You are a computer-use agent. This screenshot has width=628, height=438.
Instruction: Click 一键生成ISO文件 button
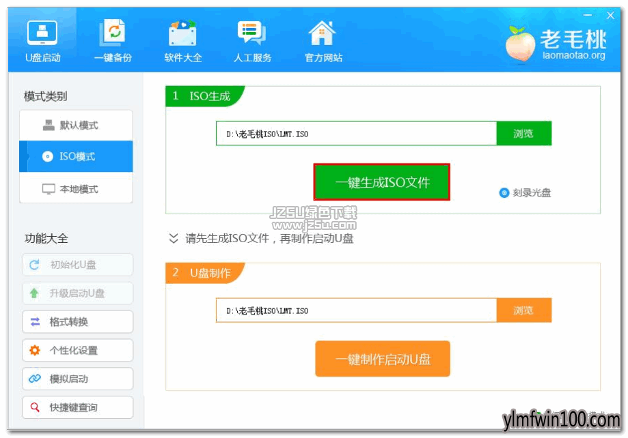click(382, 182)
